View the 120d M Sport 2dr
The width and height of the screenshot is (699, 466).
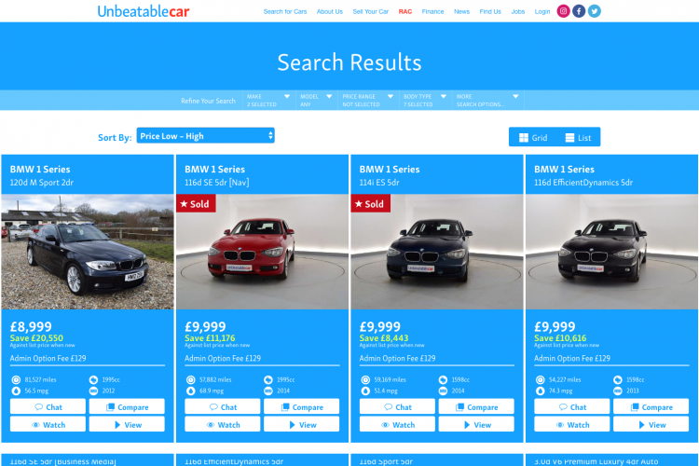[x=127, y=425]
